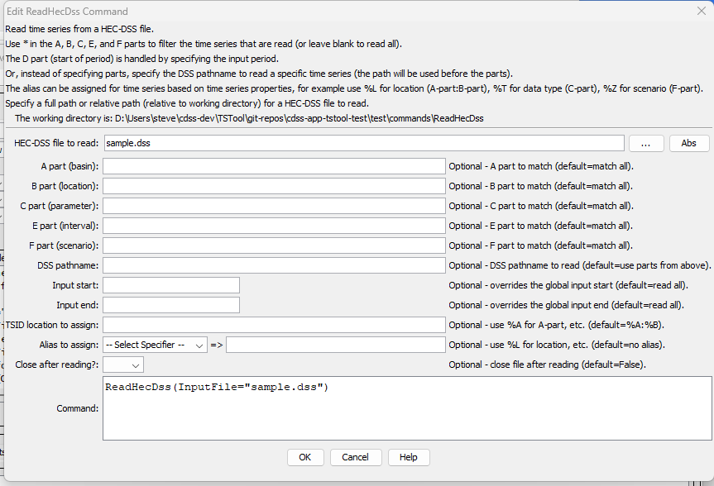Click the 'Close after reading?:' label
Screen dimensions: 714x486
click(x=57, y=365)
